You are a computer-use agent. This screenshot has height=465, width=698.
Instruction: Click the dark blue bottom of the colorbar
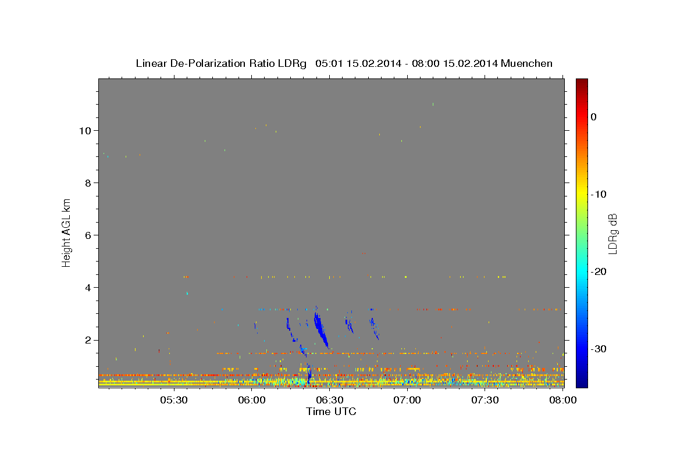[582, 383]
